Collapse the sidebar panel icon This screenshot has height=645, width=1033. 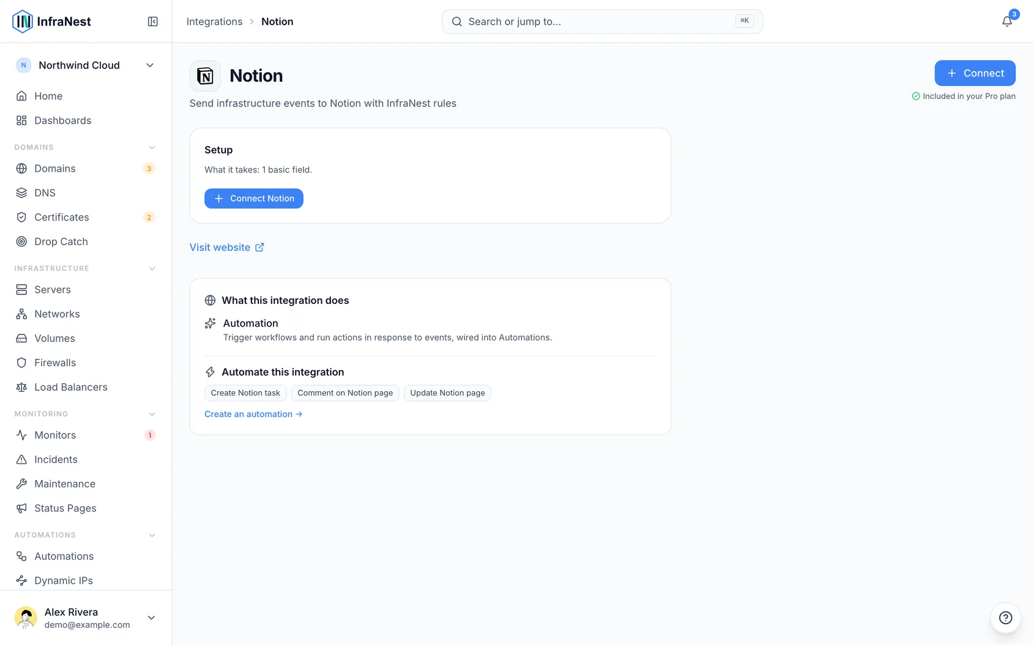[x=153, y=21]
